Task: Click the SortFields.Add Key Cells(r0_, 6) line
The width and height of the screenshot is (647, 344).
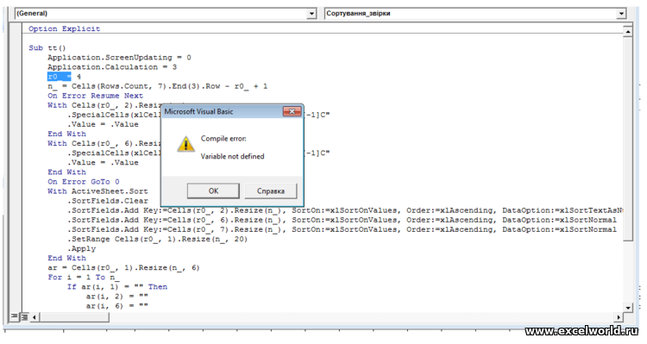Action: pyautogui.click(x=342, y=220)
